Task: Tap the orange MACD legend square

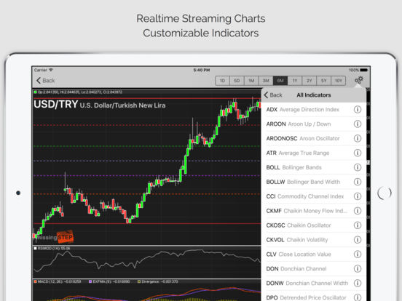Action: (x=36, y=281)
